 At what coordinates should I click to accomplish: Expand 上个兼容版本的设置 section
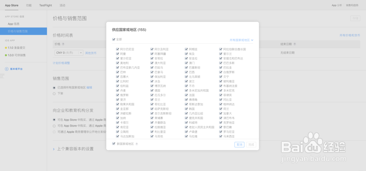tap(73, 149)
